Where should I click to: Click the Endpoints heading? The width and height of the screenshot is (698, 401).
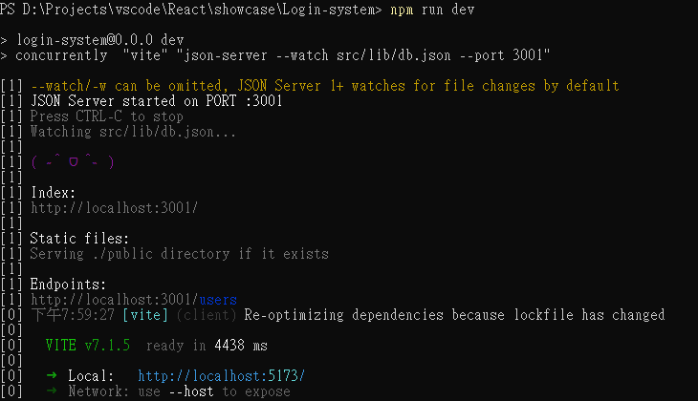68,285
